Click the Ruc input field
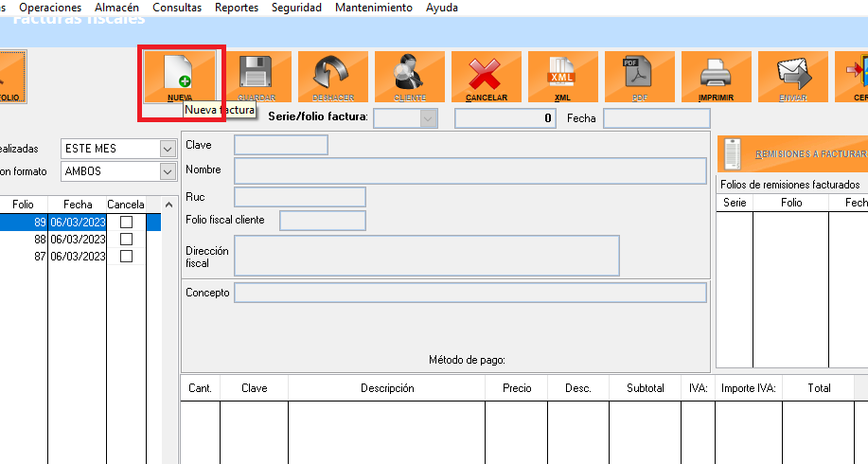 300,197
